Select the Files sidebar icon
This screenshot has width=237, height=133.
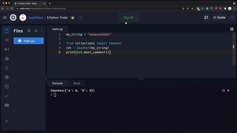(7, 31)
